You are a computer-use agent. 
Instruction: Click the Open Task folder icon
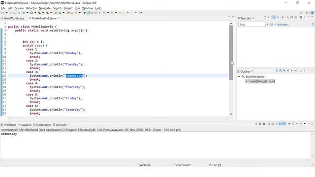[72, 13]
